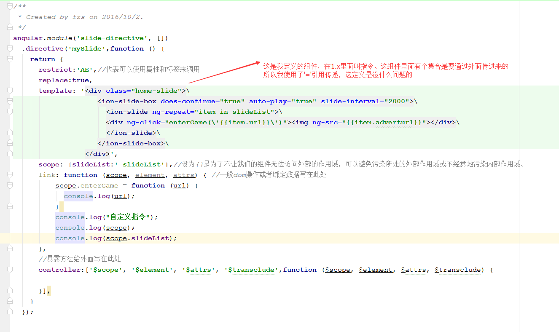Click the '$transclude' string in controller array
Viewport: 559px width, 332px height.
coord(251,270)
